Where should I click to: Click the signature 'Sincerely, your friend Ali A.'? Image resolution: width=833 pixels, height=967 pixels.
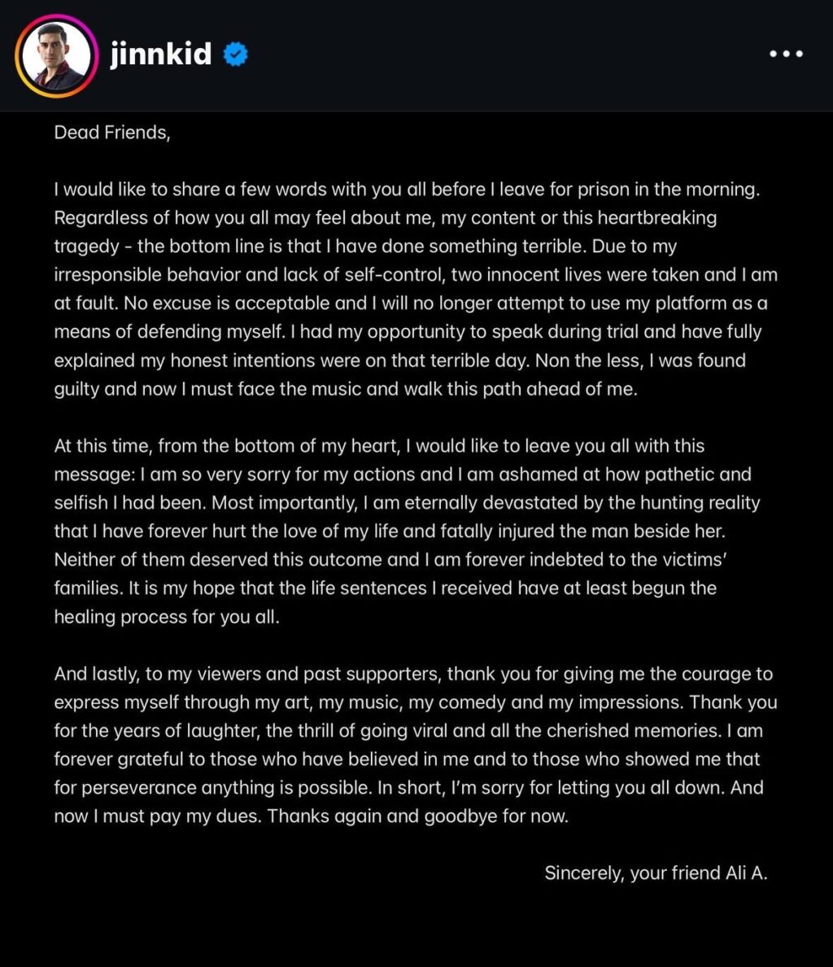656,873
